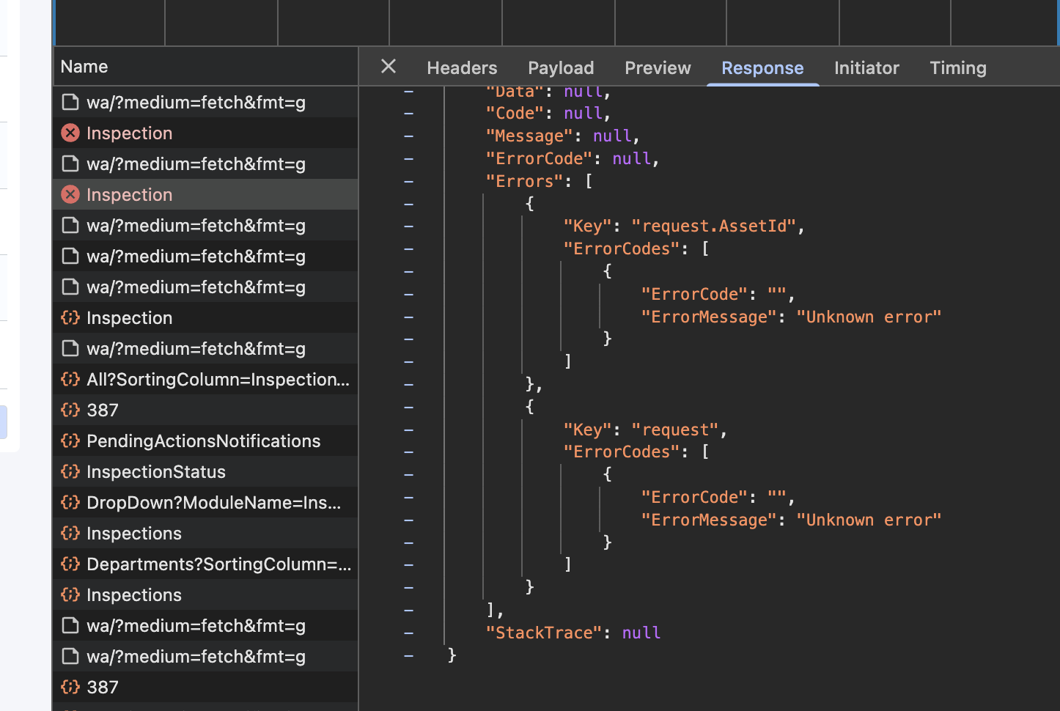Viewport: 1060px width, 711px height.
Task: Click the document icon of the topmost wa/ request
Action: (x=70, y=102)
